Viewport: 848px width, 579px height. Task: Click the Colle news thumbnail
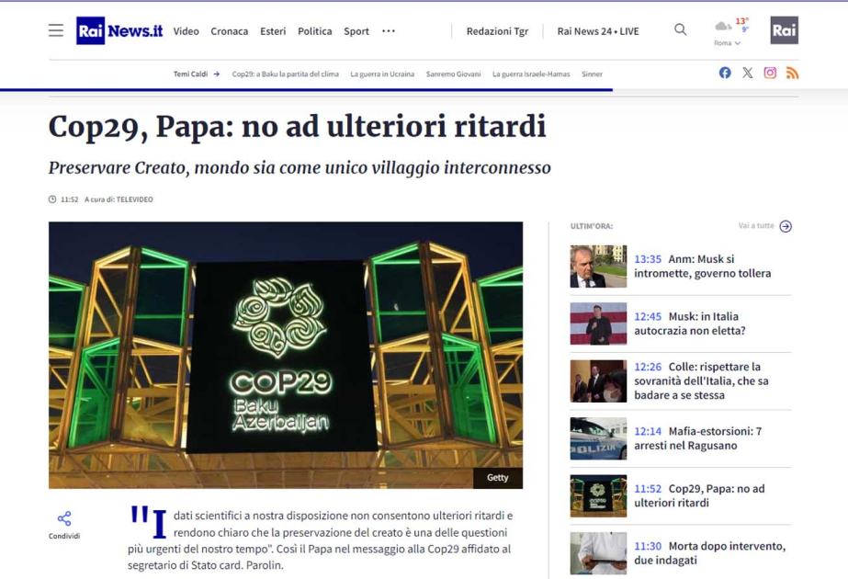pos(598,381)
